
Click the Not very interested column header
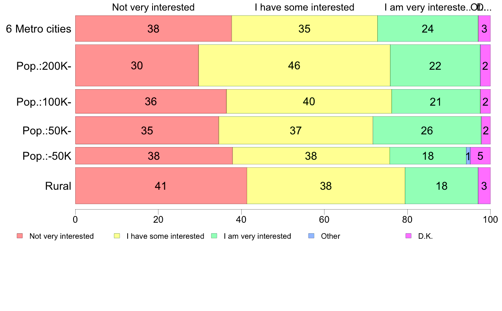click(153, 7)
